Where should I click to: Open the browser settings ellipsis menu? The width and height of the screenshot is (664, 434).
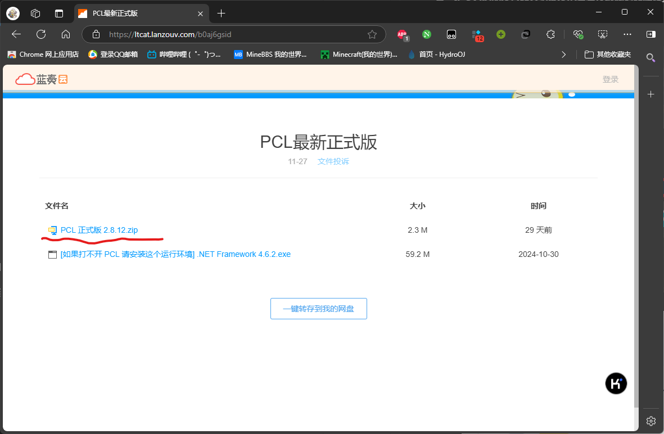627,34
